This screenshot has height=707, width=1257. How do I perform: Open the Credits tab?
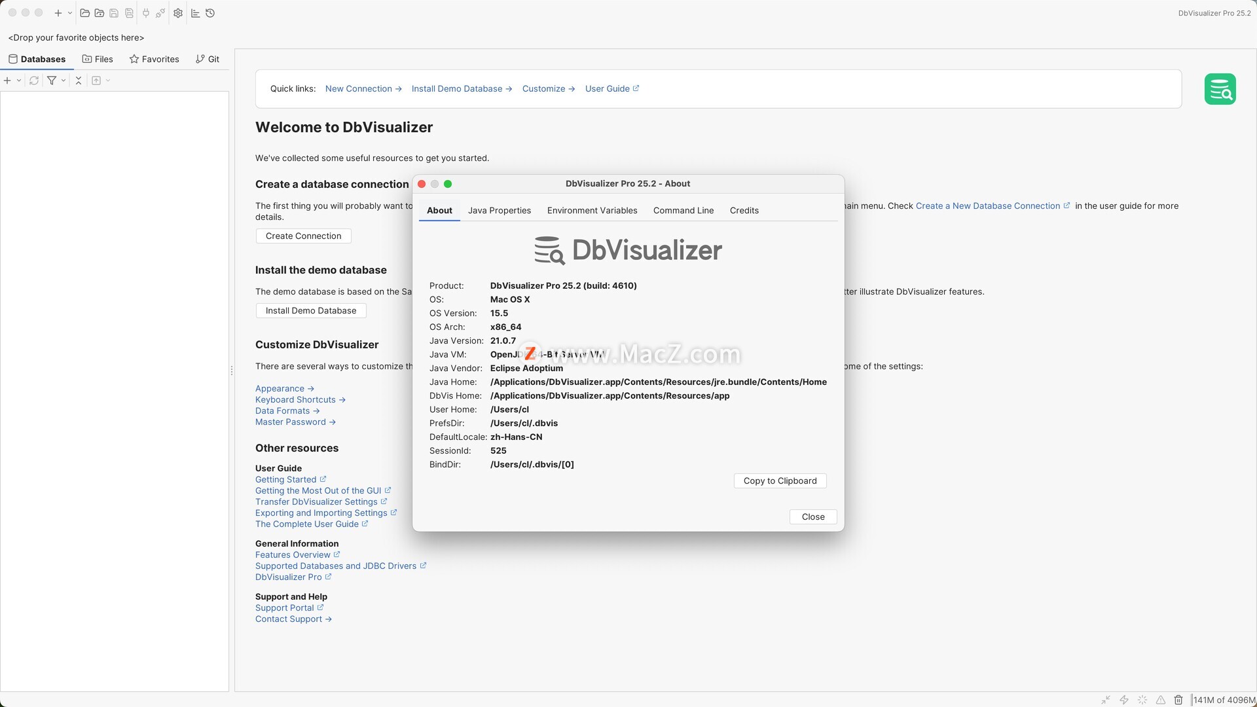(x=744, y=211)
